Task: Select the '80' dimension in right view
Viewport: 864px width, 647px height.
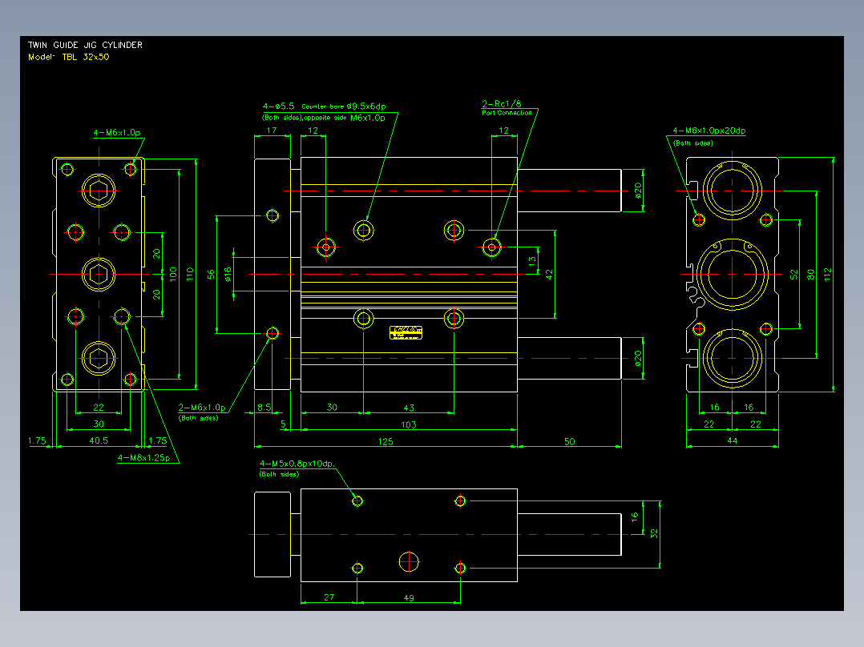Action: (810, 274)
